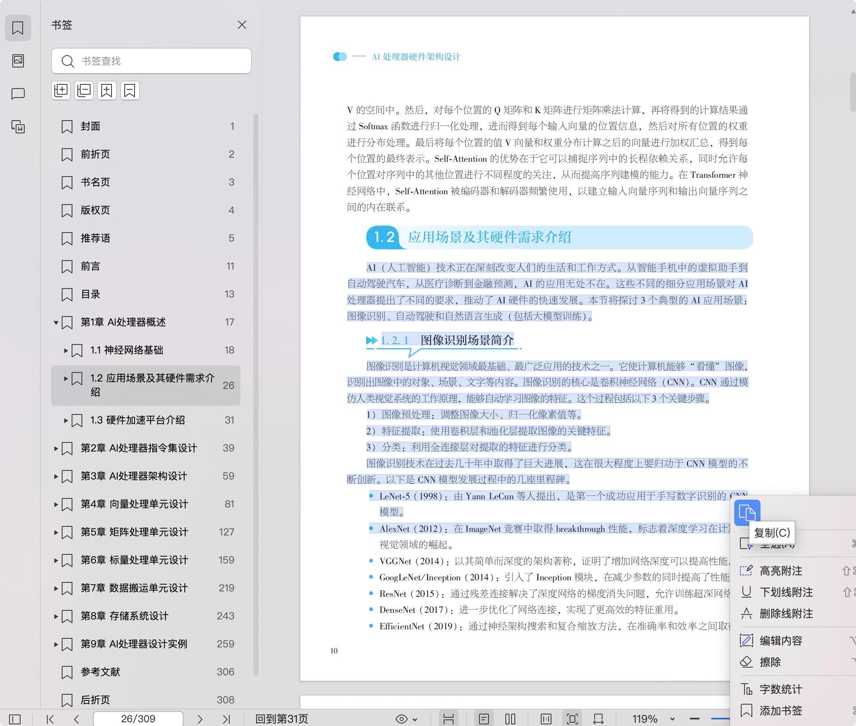
Task: Open the thumbnails panel in sidebar
Action: (x=18, y=61)
